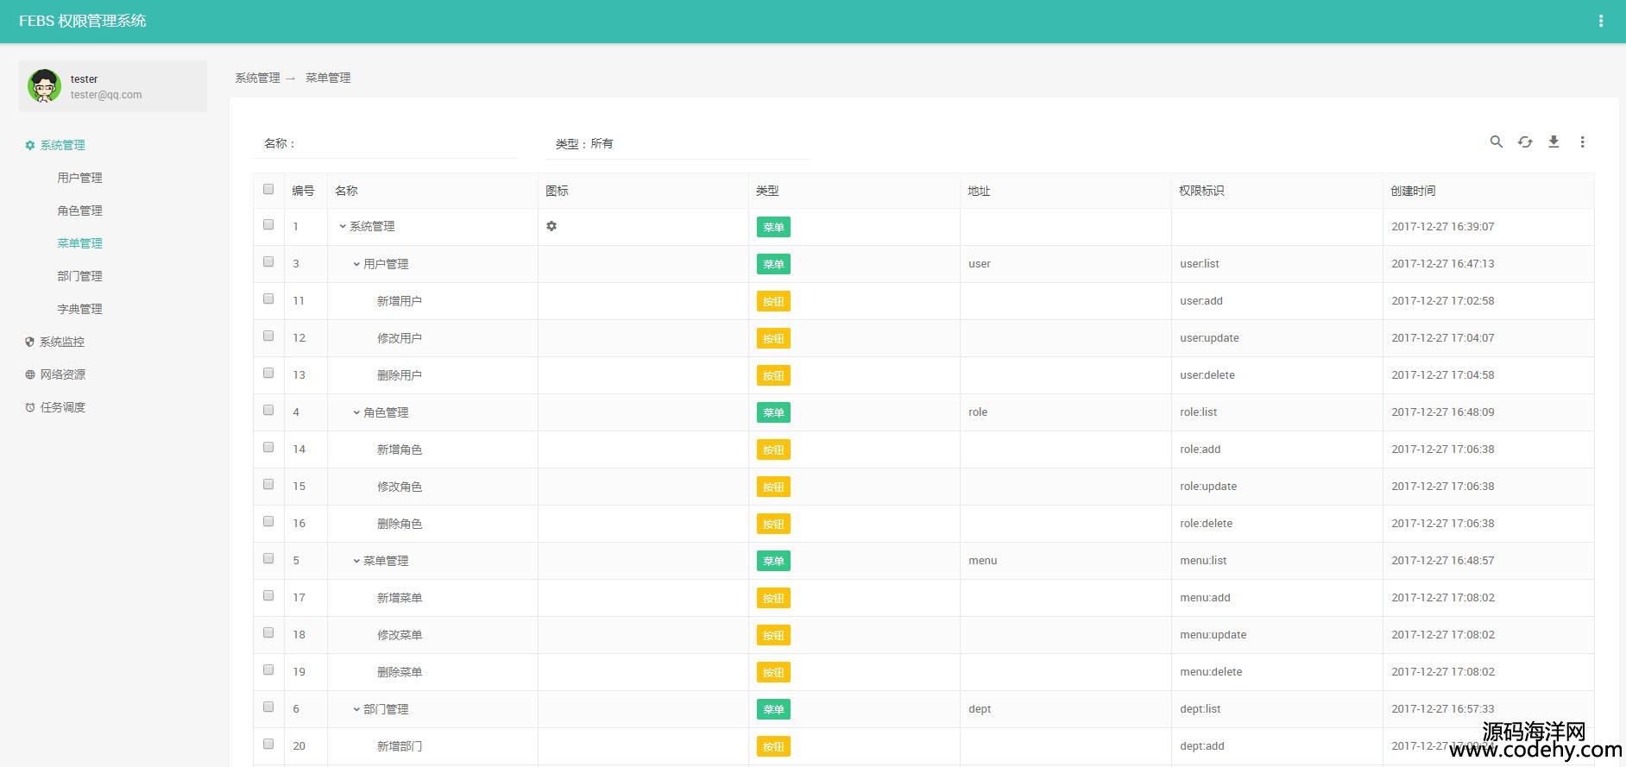Viewport: 1626px width, 767px height.
Task: Open the table's more options dots
Action: click(1582, 141)
